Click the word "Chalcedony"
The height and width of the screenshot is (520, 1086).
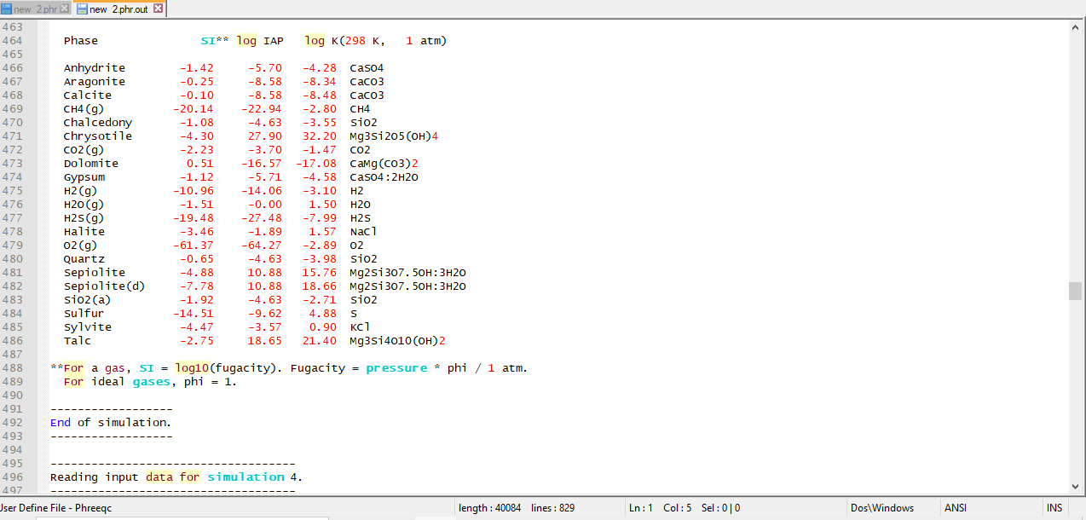(x=98, y=123)
